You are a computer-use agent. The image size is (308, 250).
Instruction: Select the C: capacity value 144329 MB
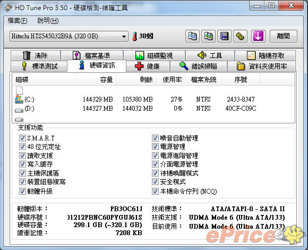(x=98, y=99)
